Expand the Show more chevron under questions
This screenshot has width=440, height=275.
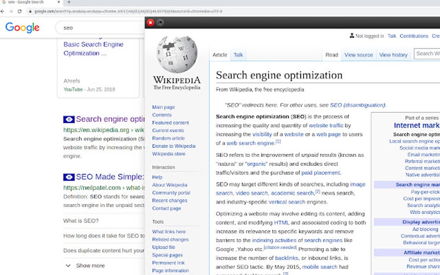click(68, 266)
